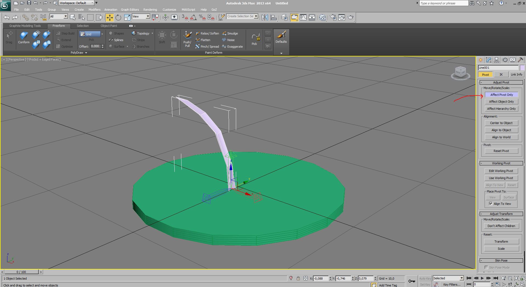Select the Rotate tool in main toolbar
The width and height of the screenshot is (526, 287).
118,18
